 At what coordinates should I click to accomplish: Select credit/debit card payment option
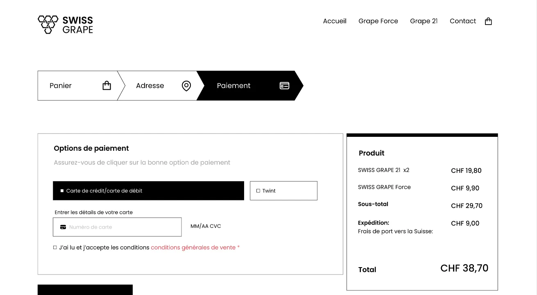coord(148,191)
